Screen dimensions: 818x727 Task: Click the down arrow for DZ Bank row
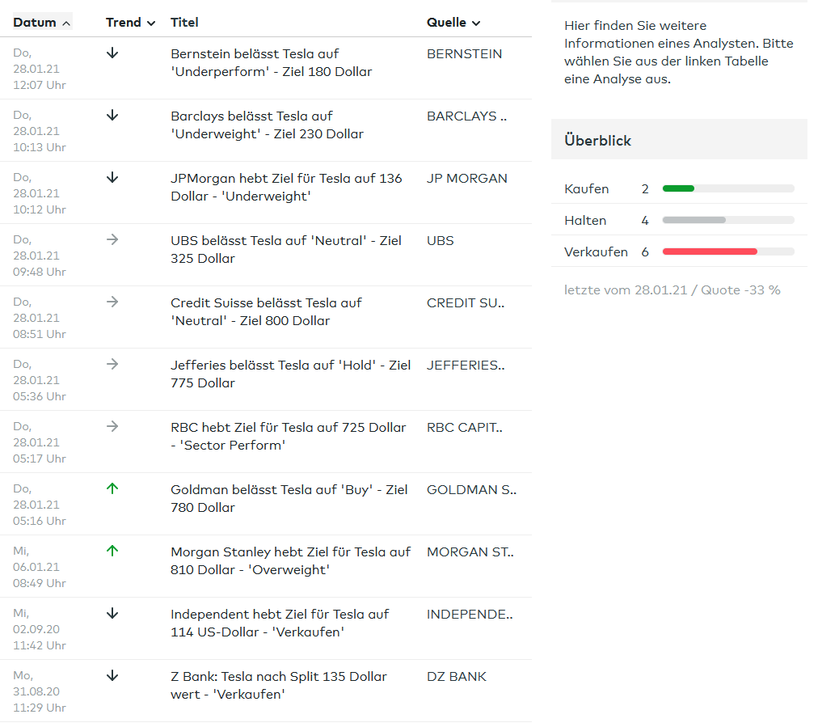[112, 676]
